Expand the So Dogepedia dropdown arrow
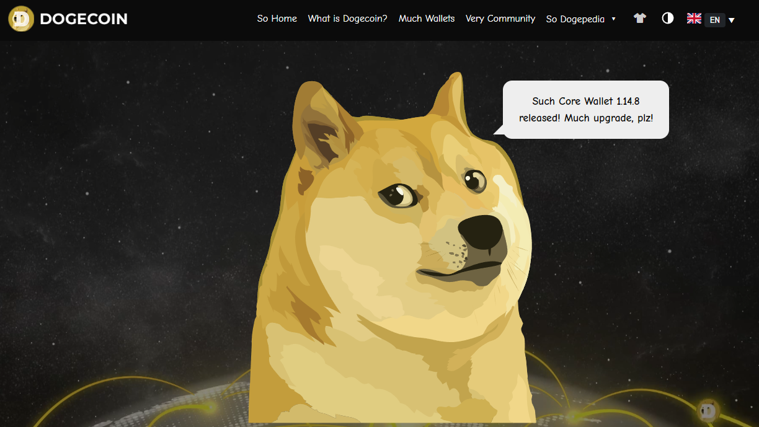 (614, 19)
